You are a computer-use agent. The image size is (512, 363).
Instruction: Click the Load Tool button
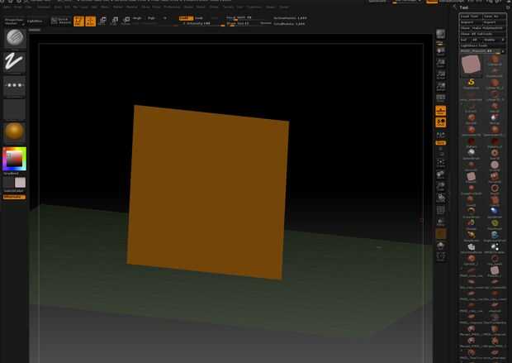(x=470, y=17)
